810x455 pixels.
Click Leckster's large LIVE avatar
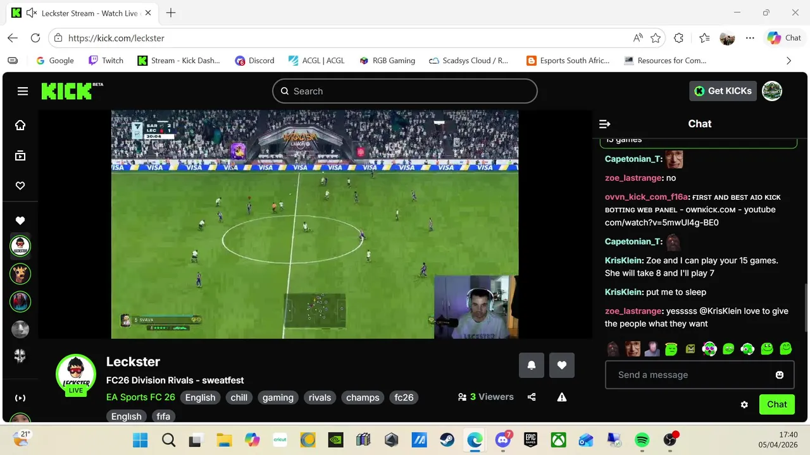coord(76,375)
